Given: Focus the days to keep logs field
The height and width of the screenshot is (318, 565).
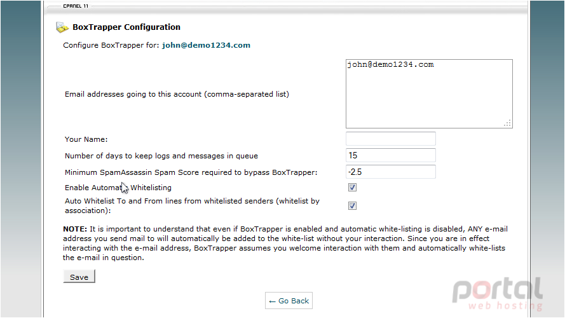Looking at the screenshot, I should coord(391,155).
